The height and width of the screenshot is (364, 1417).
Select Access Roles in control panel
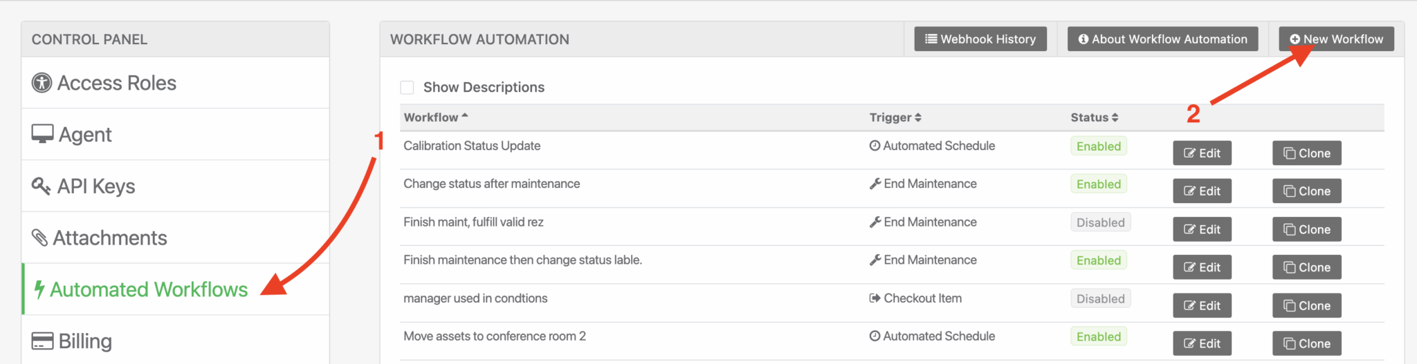click(x=117, y=83)
